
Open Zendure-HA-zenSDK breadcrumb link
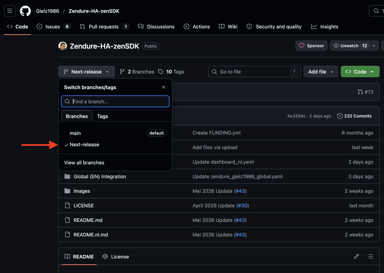[x=94, y=11]
